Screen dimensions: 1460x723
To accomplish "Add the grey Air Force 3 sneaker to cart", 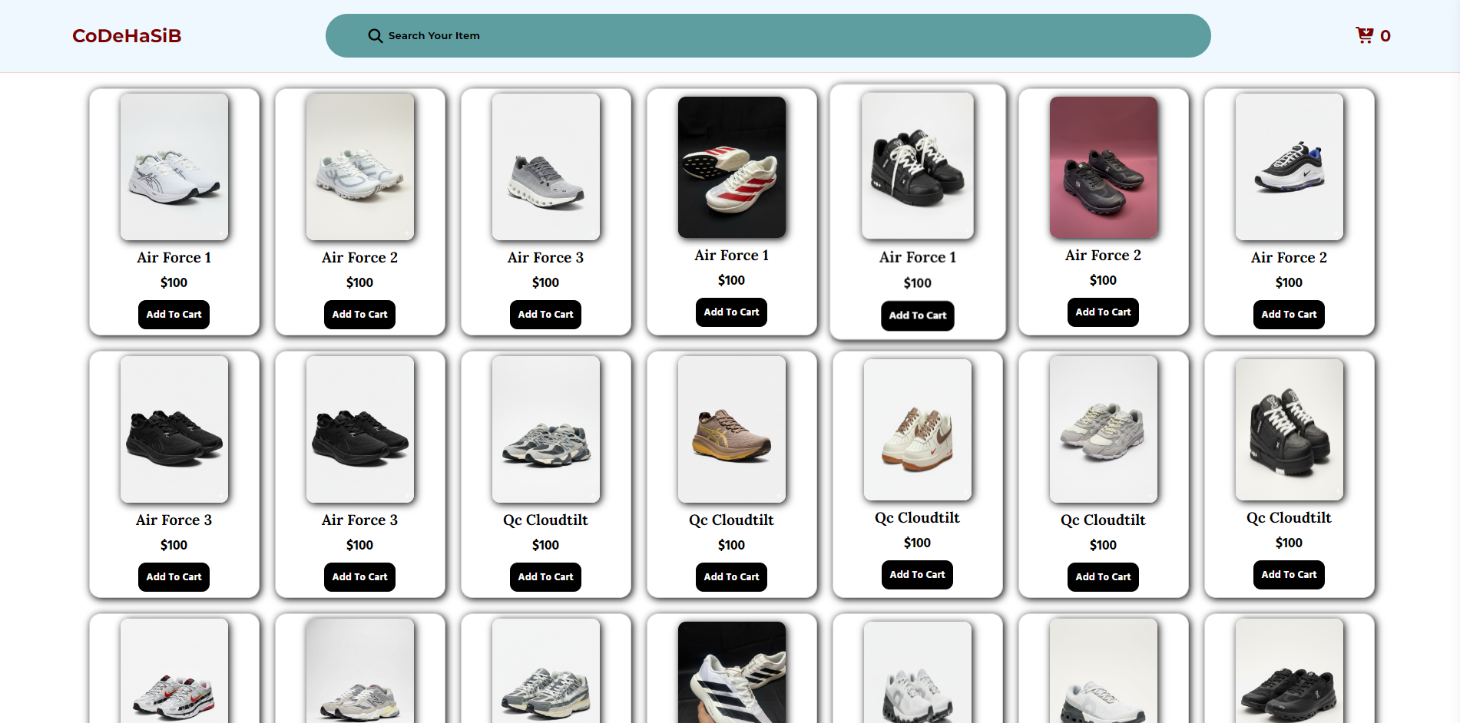I will (x=545, y=315).
